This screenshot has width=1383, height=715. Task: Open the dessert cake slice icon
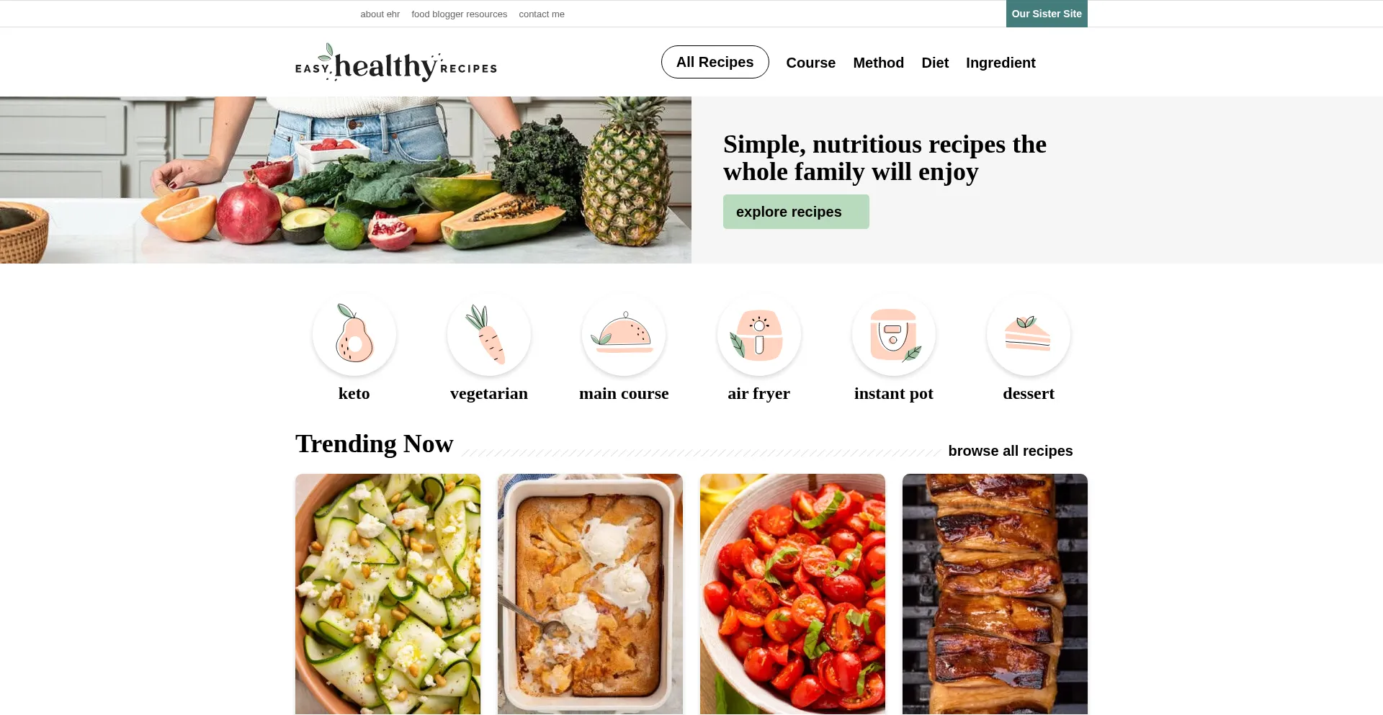click(x=1029, y=334)
